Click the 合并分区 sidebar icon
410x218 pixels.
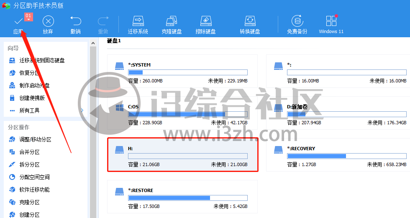click(12, 152)
